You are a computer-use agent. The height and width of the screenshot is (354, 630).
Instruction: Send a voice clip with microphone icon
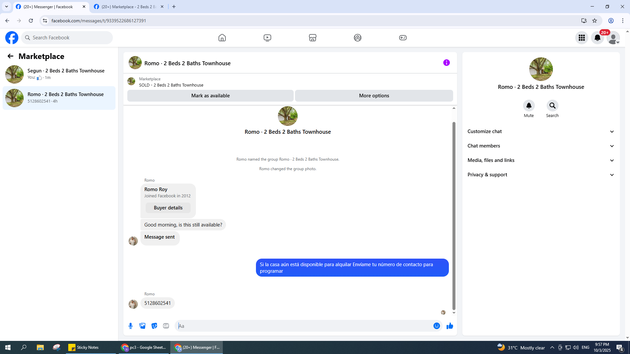(x=131, y=326)
